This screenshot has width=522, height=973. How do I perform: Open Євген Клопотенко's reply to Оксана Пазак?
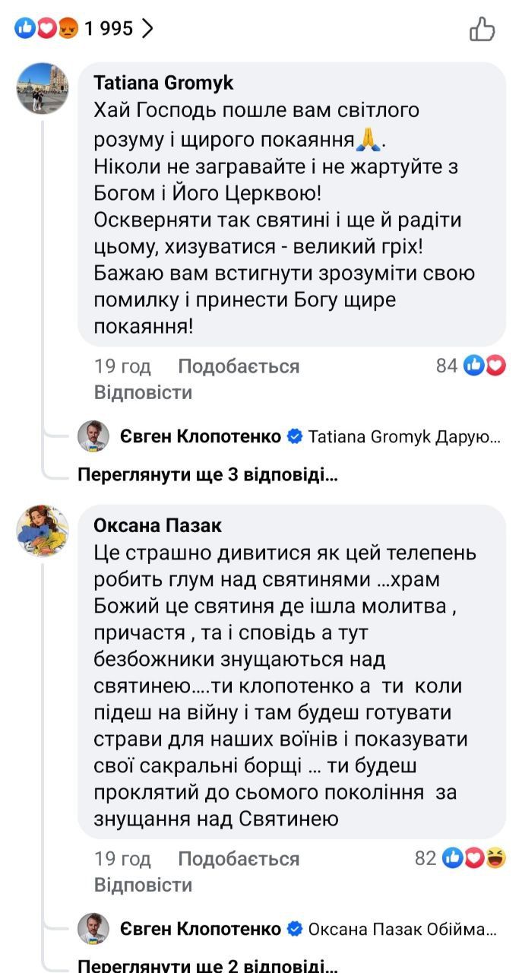(402, 930)
